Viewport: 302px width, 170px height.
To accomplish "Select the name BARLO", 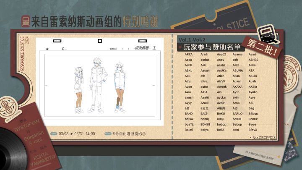I will click(237, 114).
